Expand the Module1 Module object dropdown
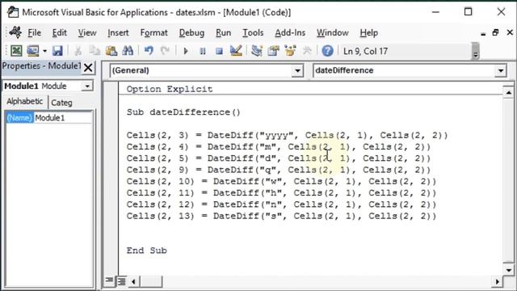The image size is (517, 291). tap(87, 86)
